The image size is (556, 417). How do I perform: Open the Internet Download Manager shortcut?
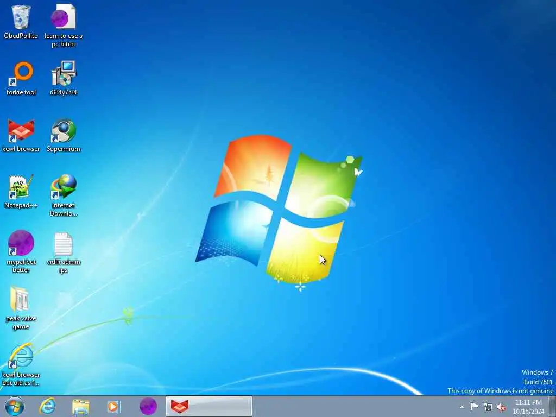tap(64, 187)
